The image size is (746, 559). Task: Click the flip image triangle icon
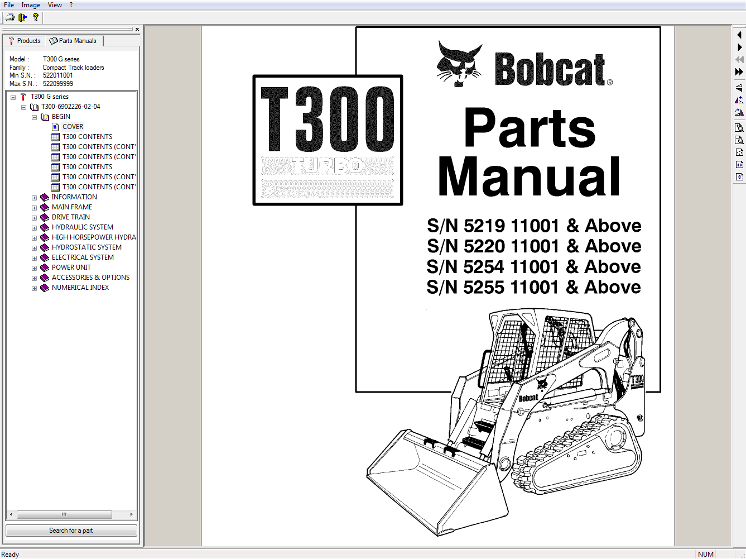(739, 88)
